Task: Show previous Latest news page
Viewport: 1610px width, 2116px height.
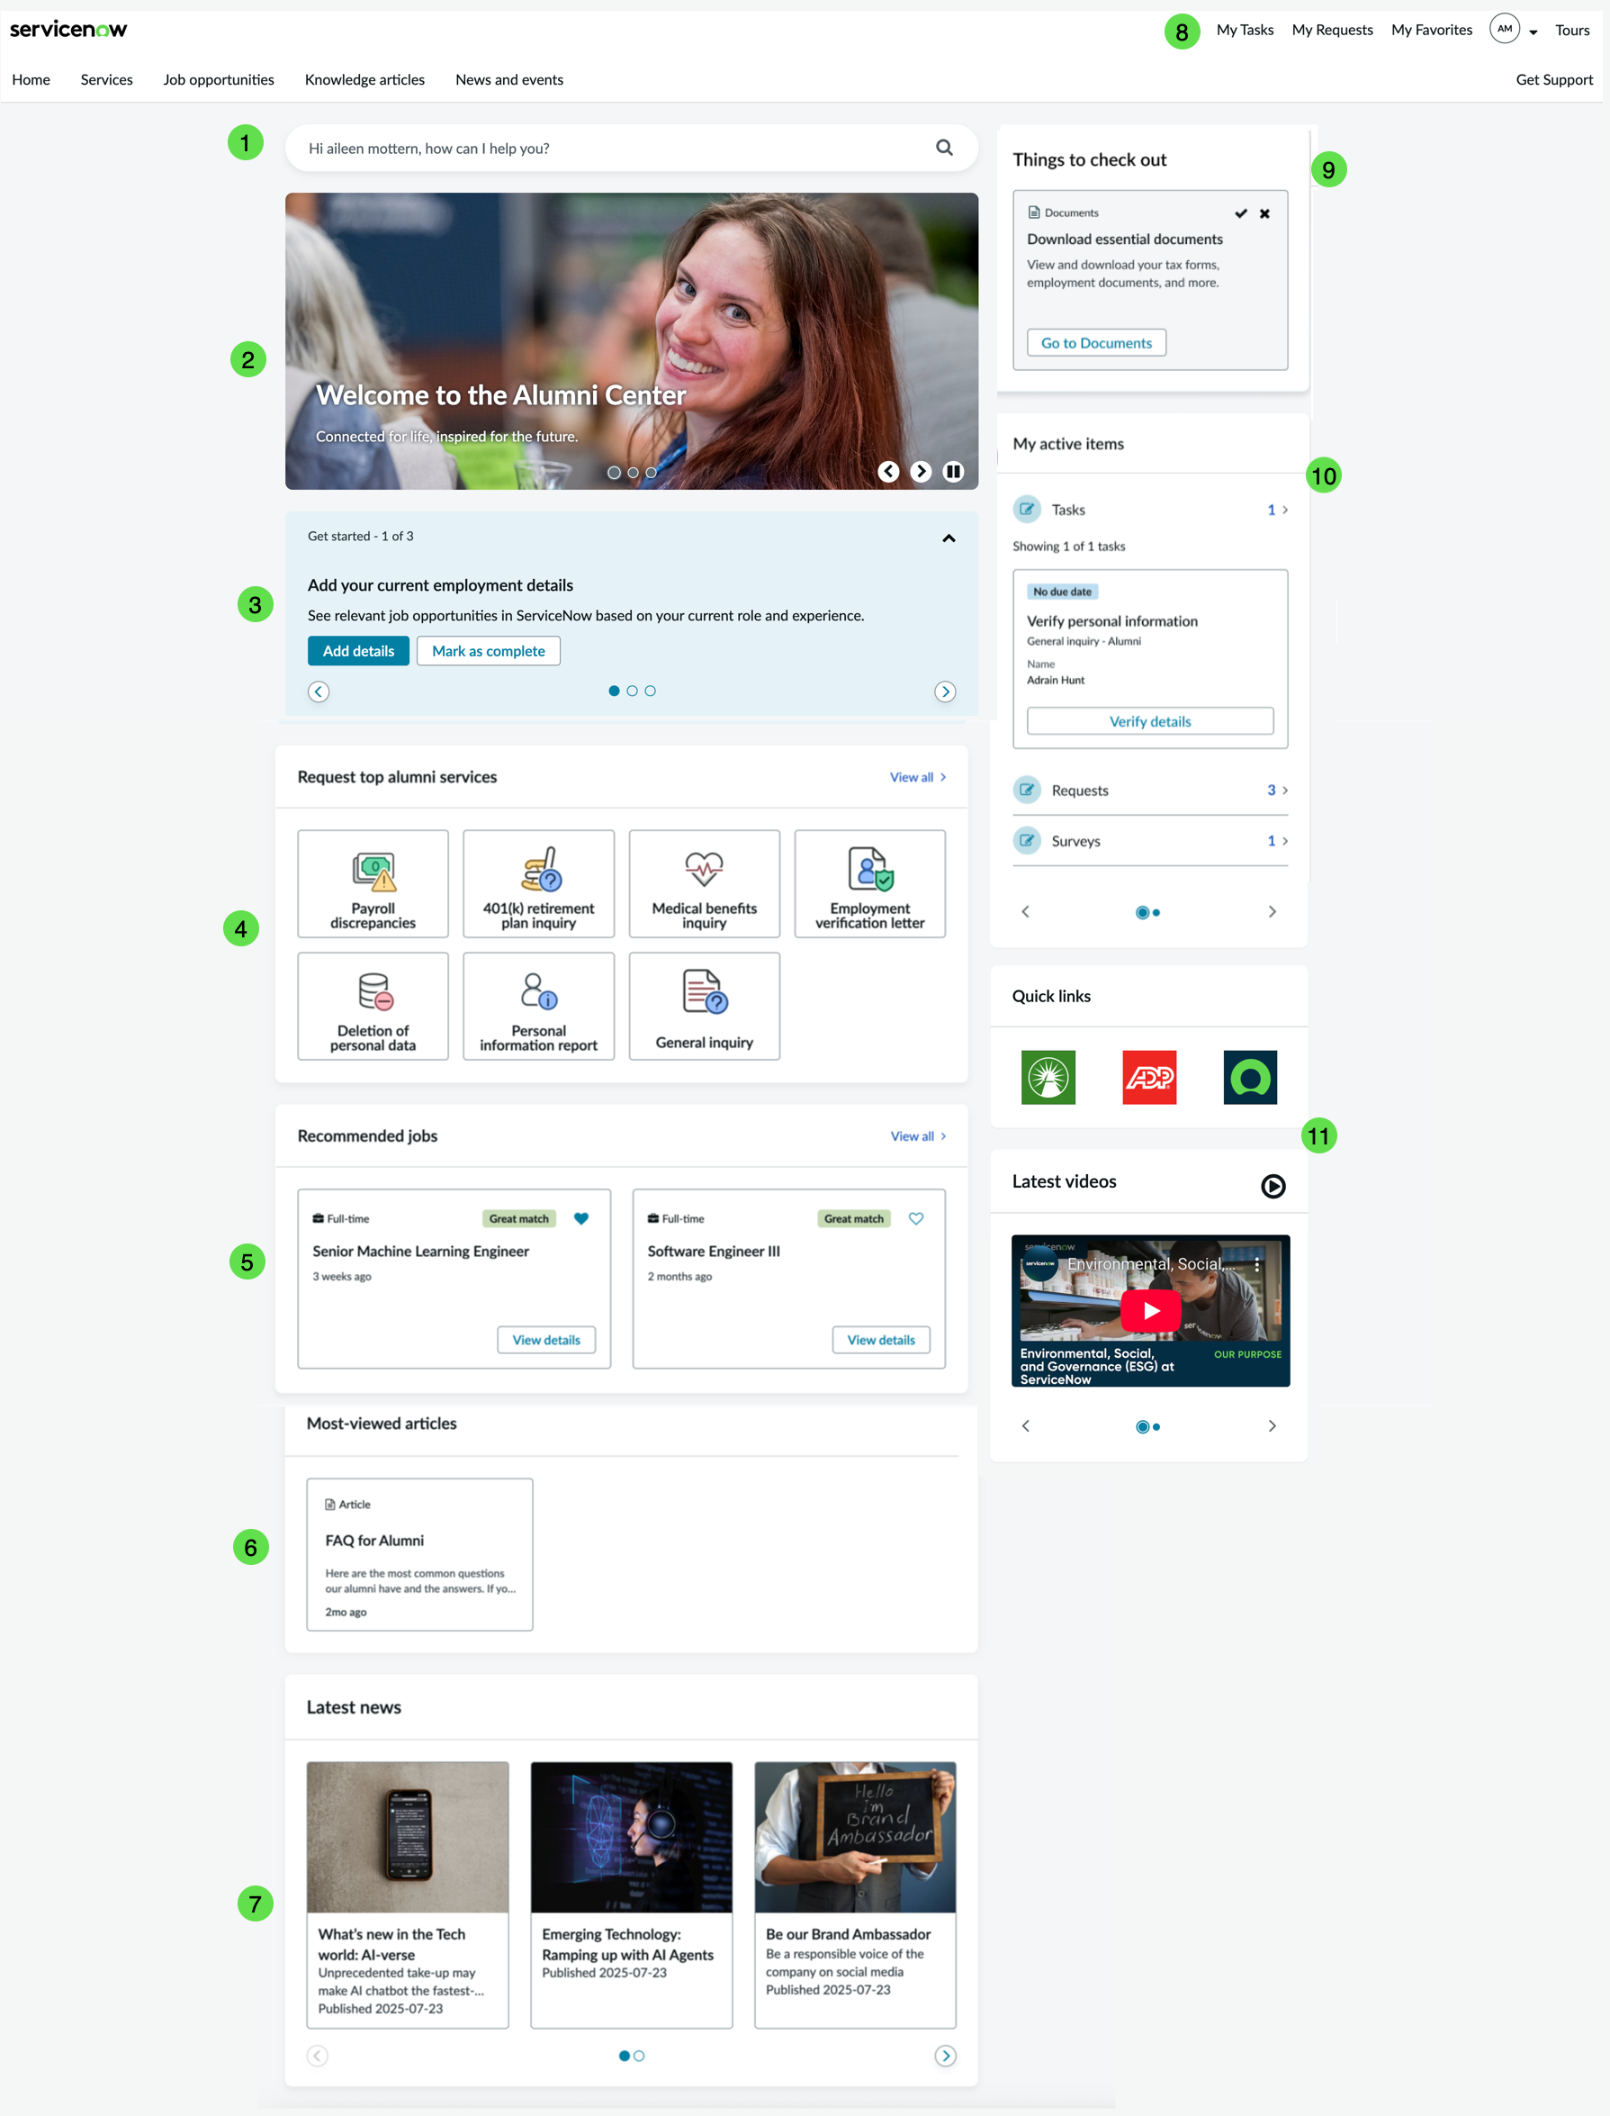Action: coord(319,2056)
